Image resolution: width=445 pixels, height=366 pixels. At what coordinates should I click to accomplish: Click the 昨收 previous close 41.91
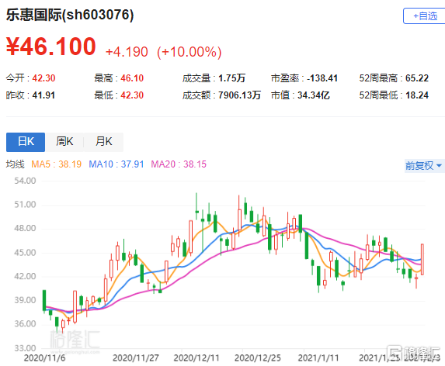[43, 95]
